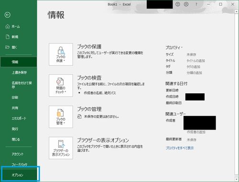
Task: Open the 問題のチェック dropdown button
Action: click(x=61, y=86)
